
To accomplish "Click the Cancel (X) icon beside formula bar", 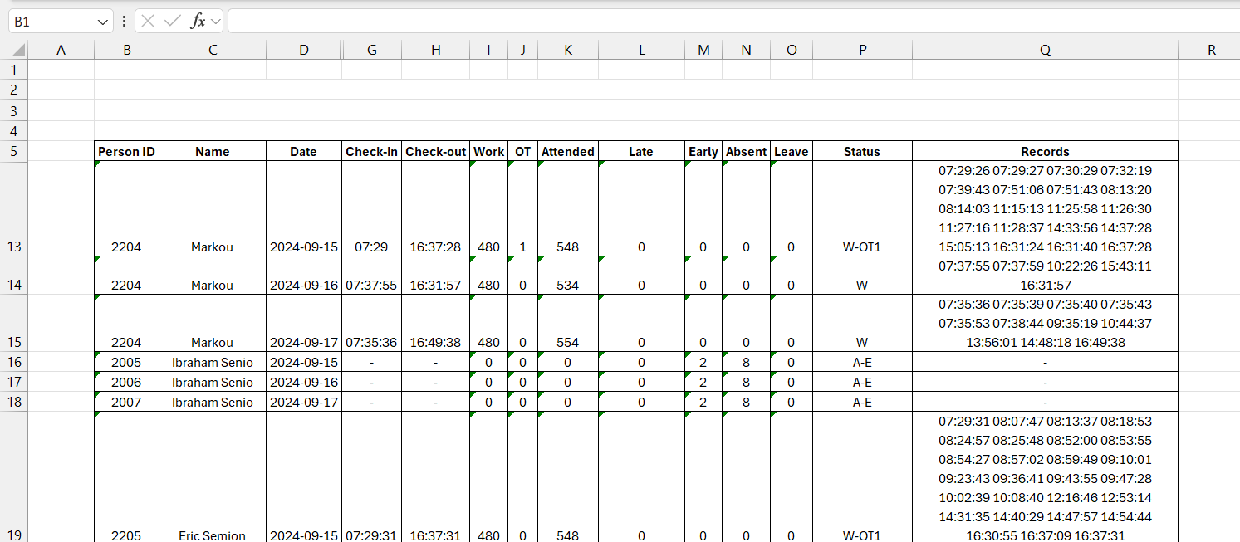I will coord(147,21).
